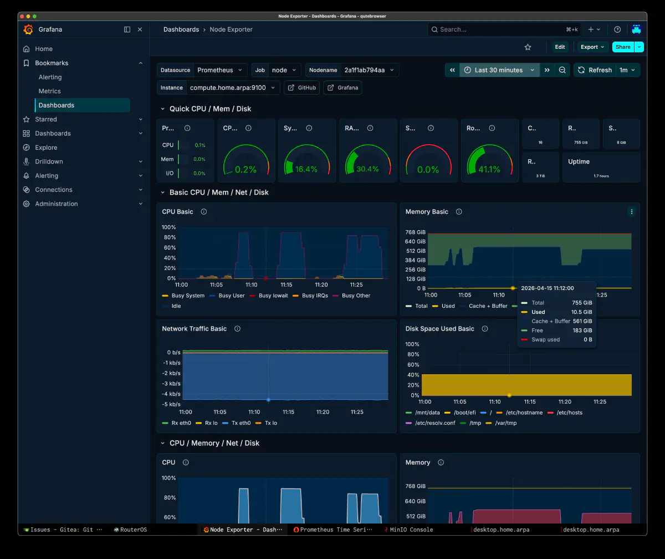
Task: Switch to RouterOS tab
Action: 130,530
